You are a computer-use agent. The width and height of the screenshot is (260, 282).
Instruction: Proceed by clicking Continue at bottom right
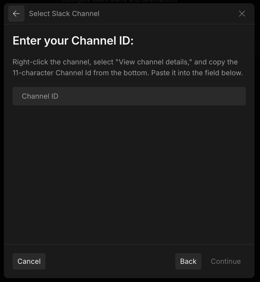pyautogui.click(x=226, y=261)
